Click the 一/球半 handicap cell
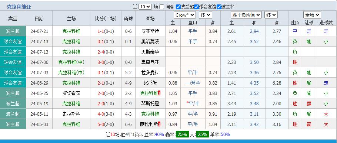 pos(193,83)
